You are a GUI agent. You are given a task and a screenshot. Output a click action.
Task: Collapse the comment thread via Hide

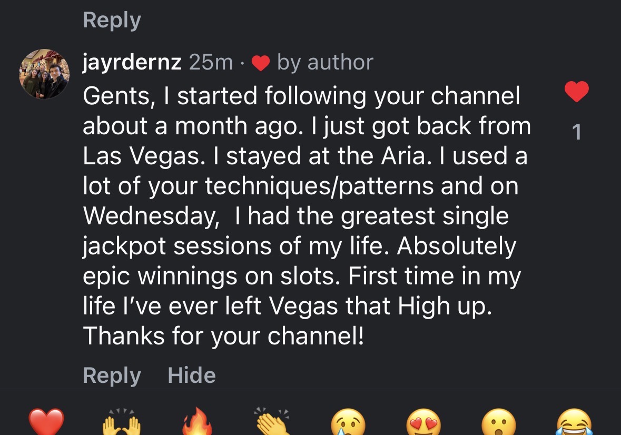click(x=191, y=375)
